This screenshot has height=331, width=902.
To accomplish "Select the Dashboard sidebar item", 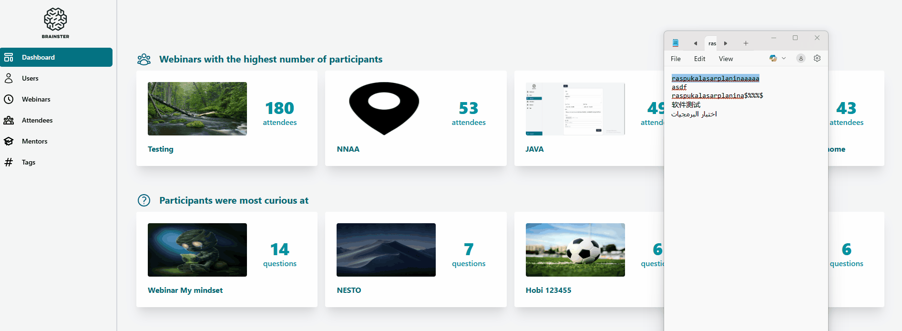I will click(x=56, y=57).
